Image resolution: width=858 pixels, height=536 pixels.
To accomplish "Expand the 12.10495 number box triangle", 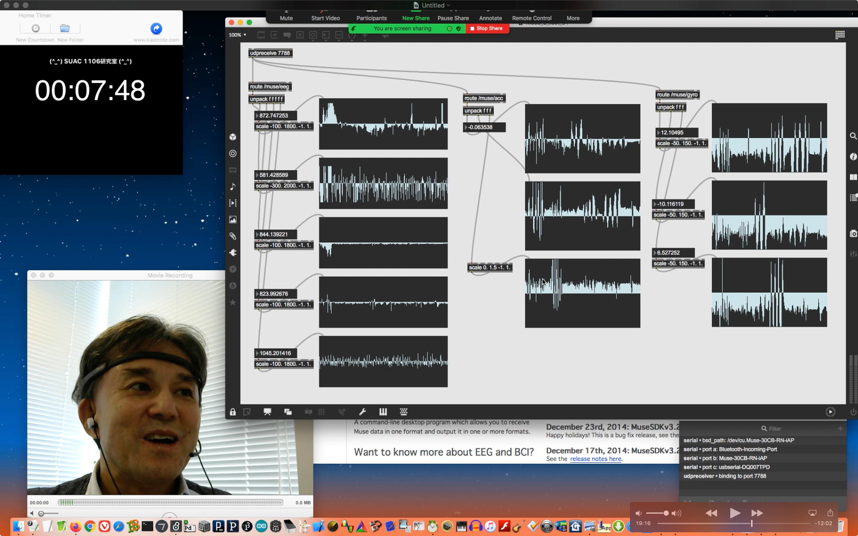I will click(658, 133).
